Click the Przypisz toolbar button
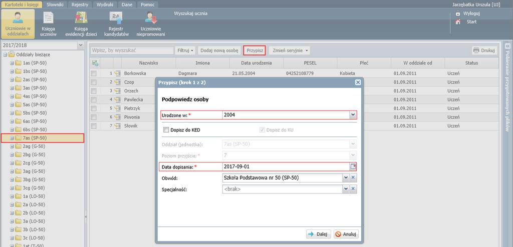Screen dimensions: 513x247 [x=254, y=50]
